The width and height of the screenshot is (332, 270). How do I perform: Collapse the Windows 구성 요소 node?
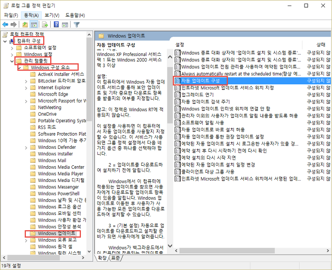[x=19, y=68]
